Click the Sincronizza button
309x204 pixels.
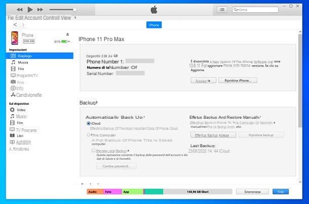(252, 192)
